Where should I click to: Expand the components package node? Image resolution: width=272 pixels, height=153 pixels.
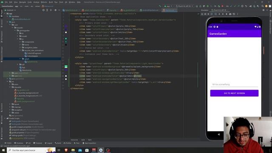click(x=20, y=42)
